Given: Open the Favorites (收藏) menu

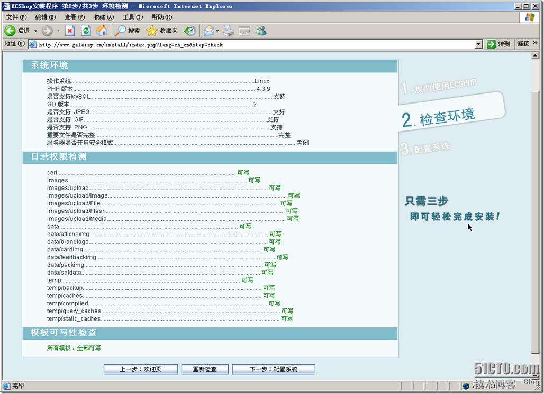Looking at the screenshot, I should click(104, 17).
